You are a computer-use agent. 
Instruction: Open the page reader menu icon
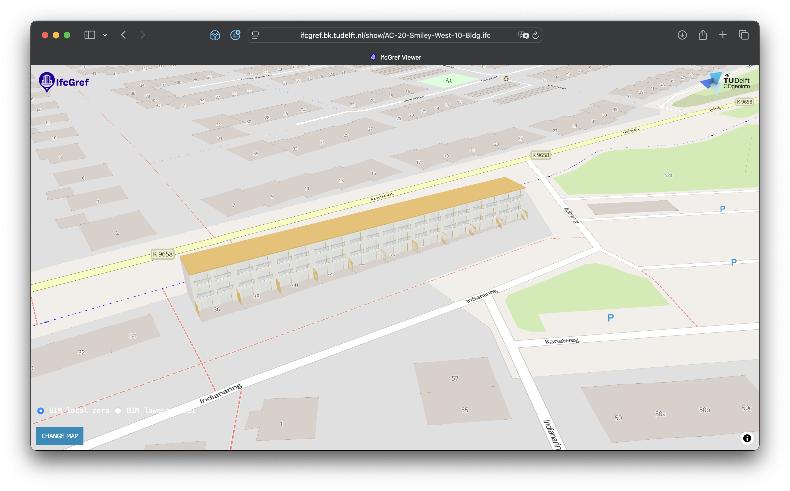(x=256, y=35)
